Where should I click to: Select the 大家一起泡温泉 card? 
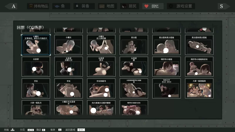199,89
